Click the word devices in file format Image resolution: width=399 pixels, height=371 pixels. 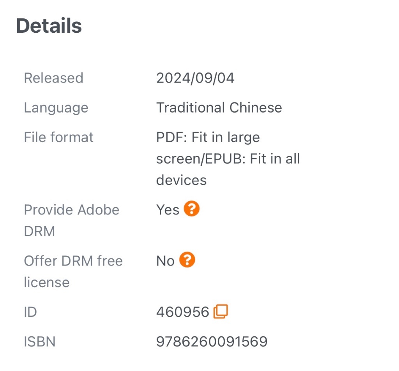(182, 180)
